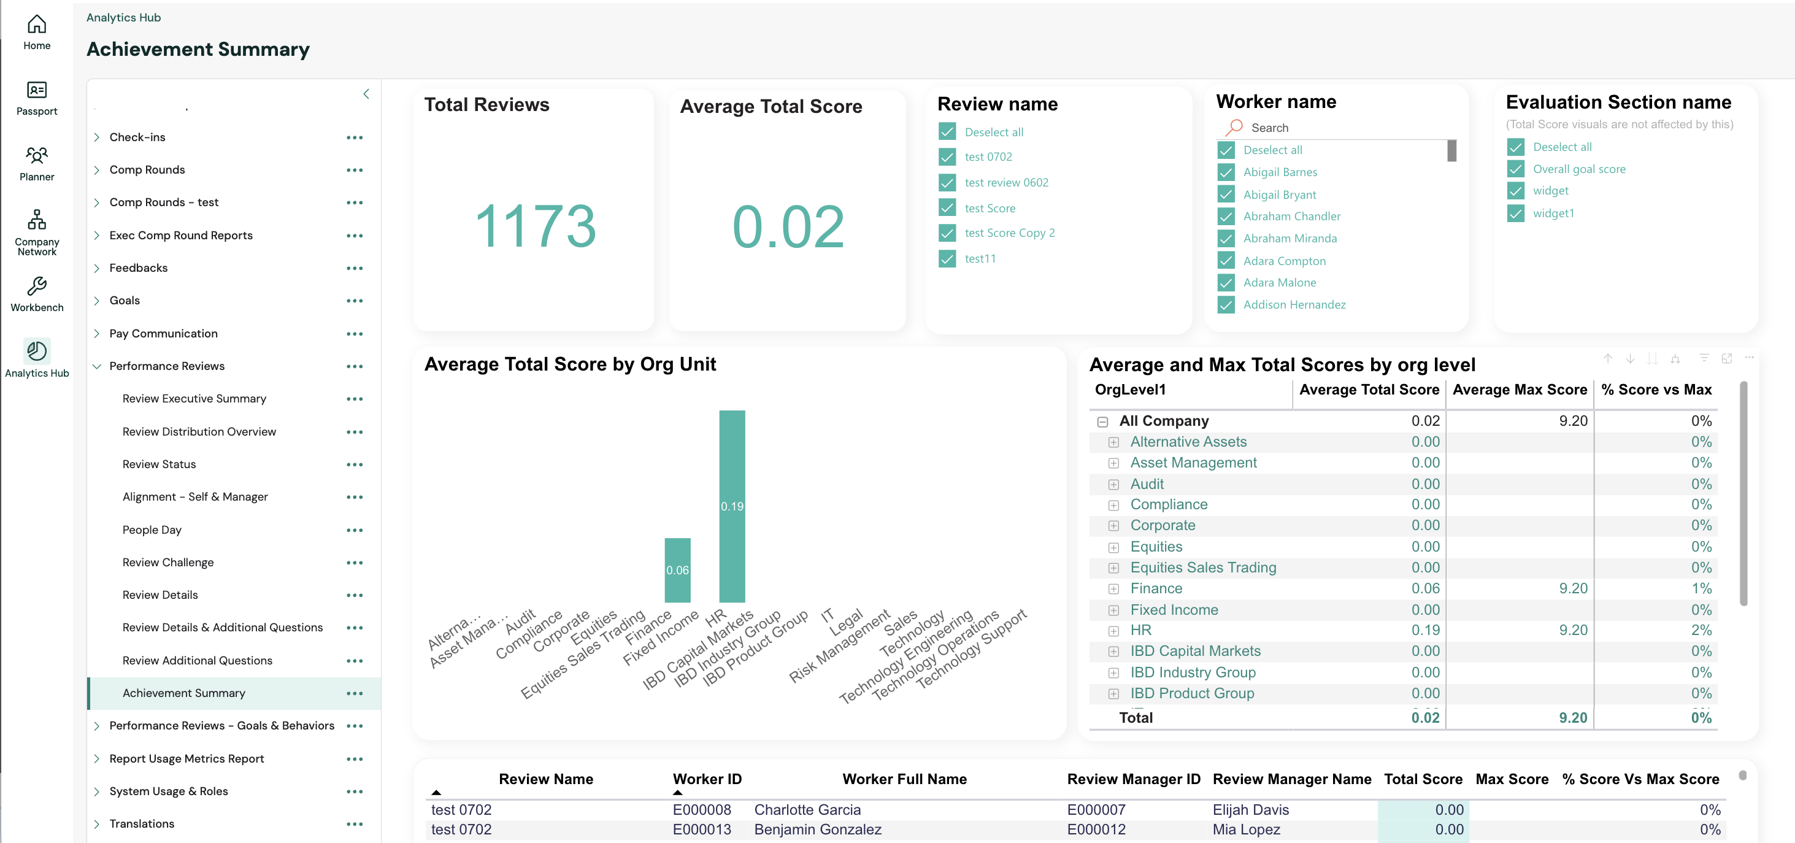Open filters icon on scores table visual
Image resolution: width=1795 pixels, height=843 pixels.
click(x=1704, y=358)
